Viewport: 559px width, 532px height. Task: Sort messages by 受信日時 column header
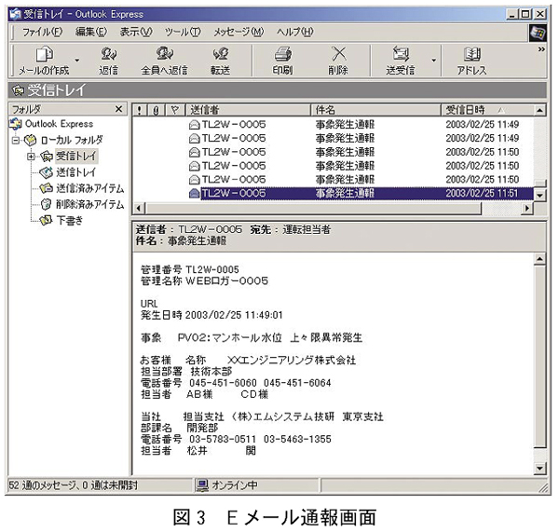pyautogui.click(x=487, y=110)
